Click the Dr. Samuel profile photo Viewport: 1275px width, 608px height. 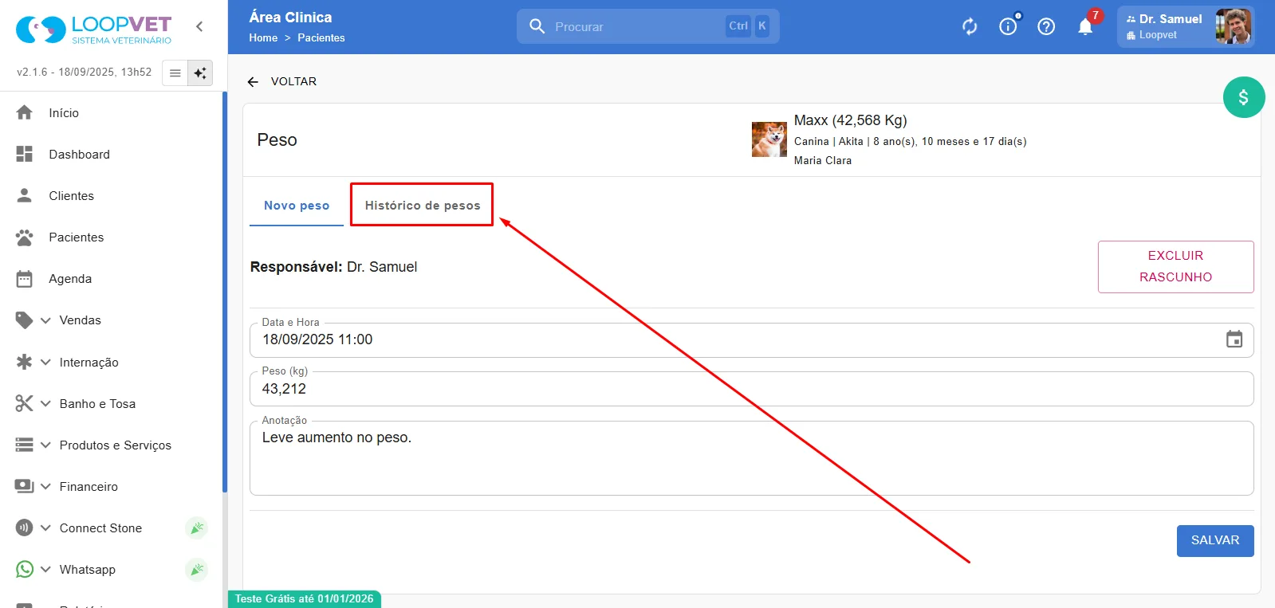pyautogui.click(x=1233, y=26)
